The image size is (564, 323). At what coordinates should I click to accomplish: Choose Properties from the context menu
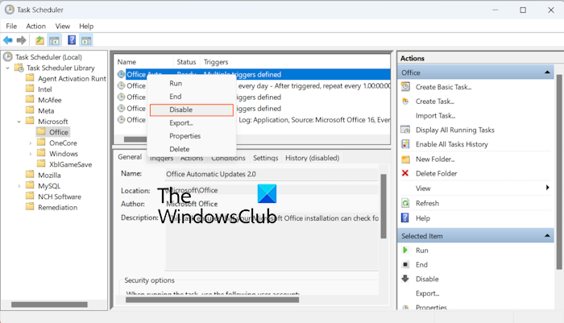tap(192, 136)
